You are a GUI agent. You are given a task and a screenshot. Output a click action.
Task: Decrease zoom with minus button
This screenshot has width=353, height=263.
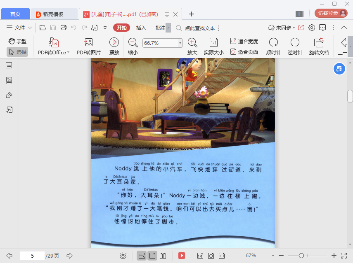[281, 256]
